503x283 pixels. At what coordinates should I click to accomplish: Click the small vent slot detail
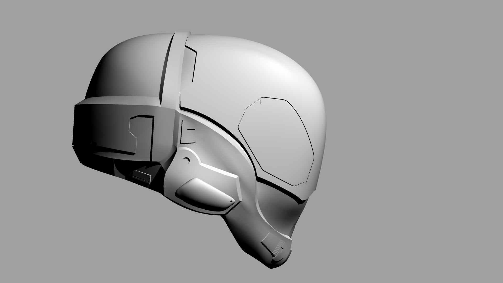tap(191, 130)
